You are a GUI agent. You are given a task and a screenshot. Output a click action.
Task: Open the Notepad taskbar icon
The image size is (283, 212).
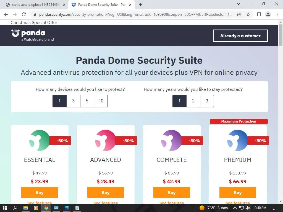[x=77, y=208]
